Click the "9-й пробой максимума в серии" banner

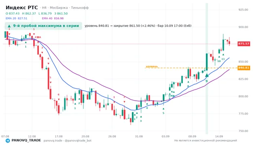[43, 26]
